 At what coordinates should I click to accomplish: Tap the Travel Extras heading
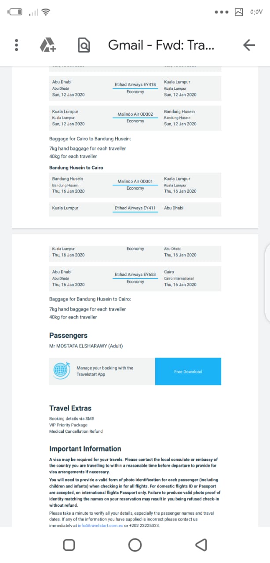pyautogui.click(x=70, y=408)
